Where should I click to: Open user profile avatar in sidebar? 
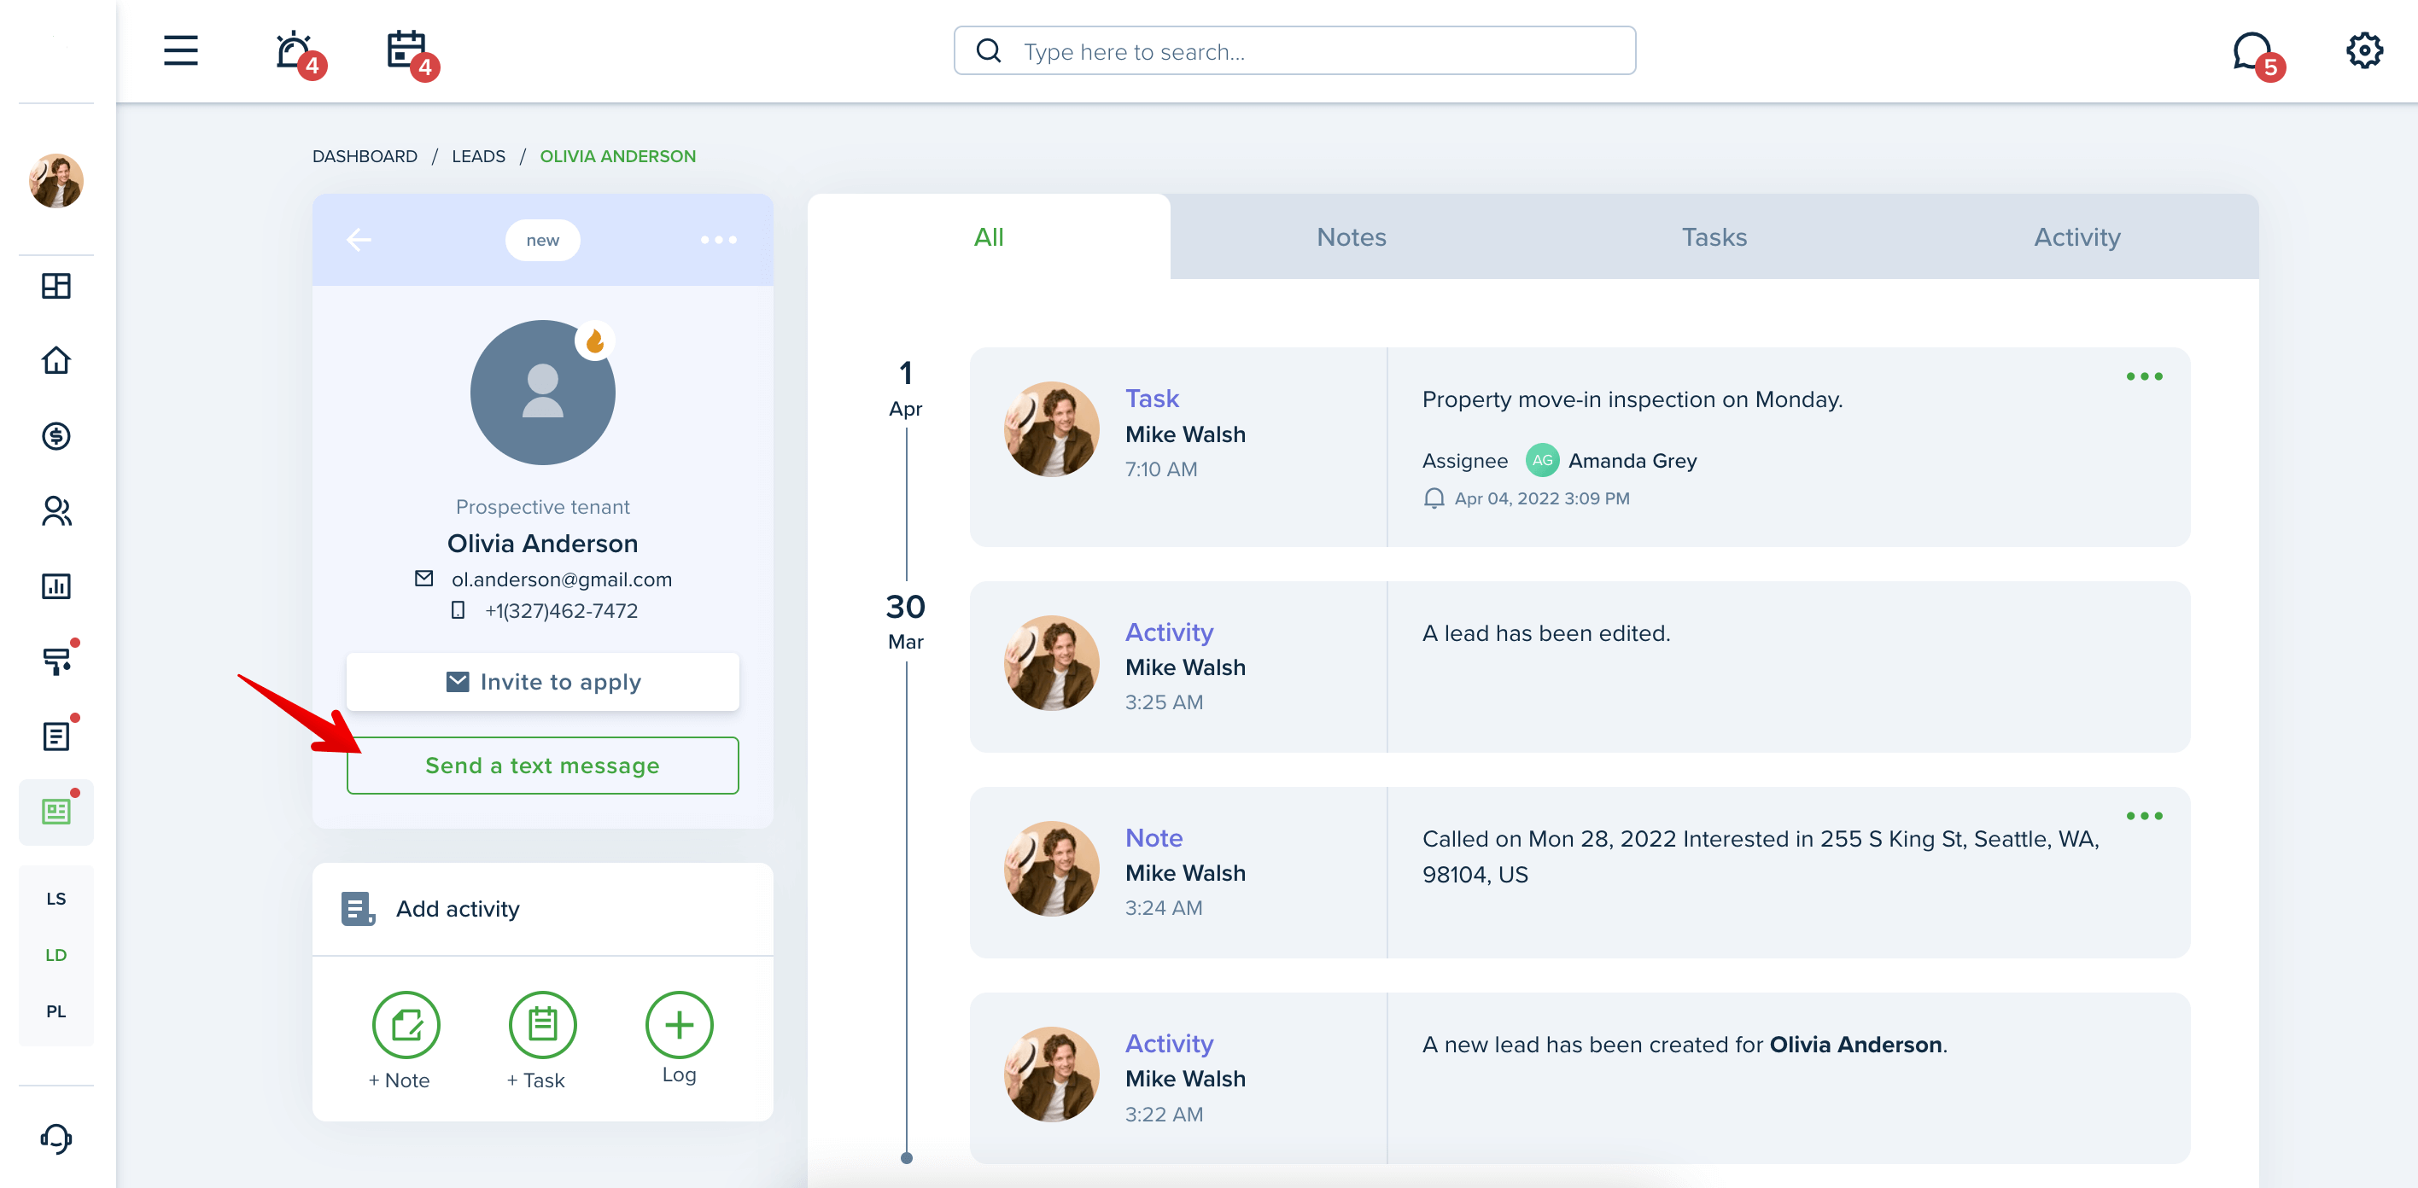56,180
